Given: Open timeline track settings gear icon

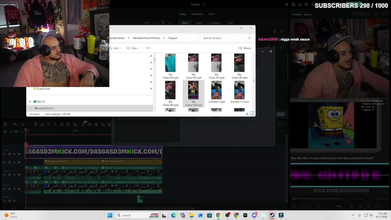Looking at the screenshot, I should click(5, 132).
